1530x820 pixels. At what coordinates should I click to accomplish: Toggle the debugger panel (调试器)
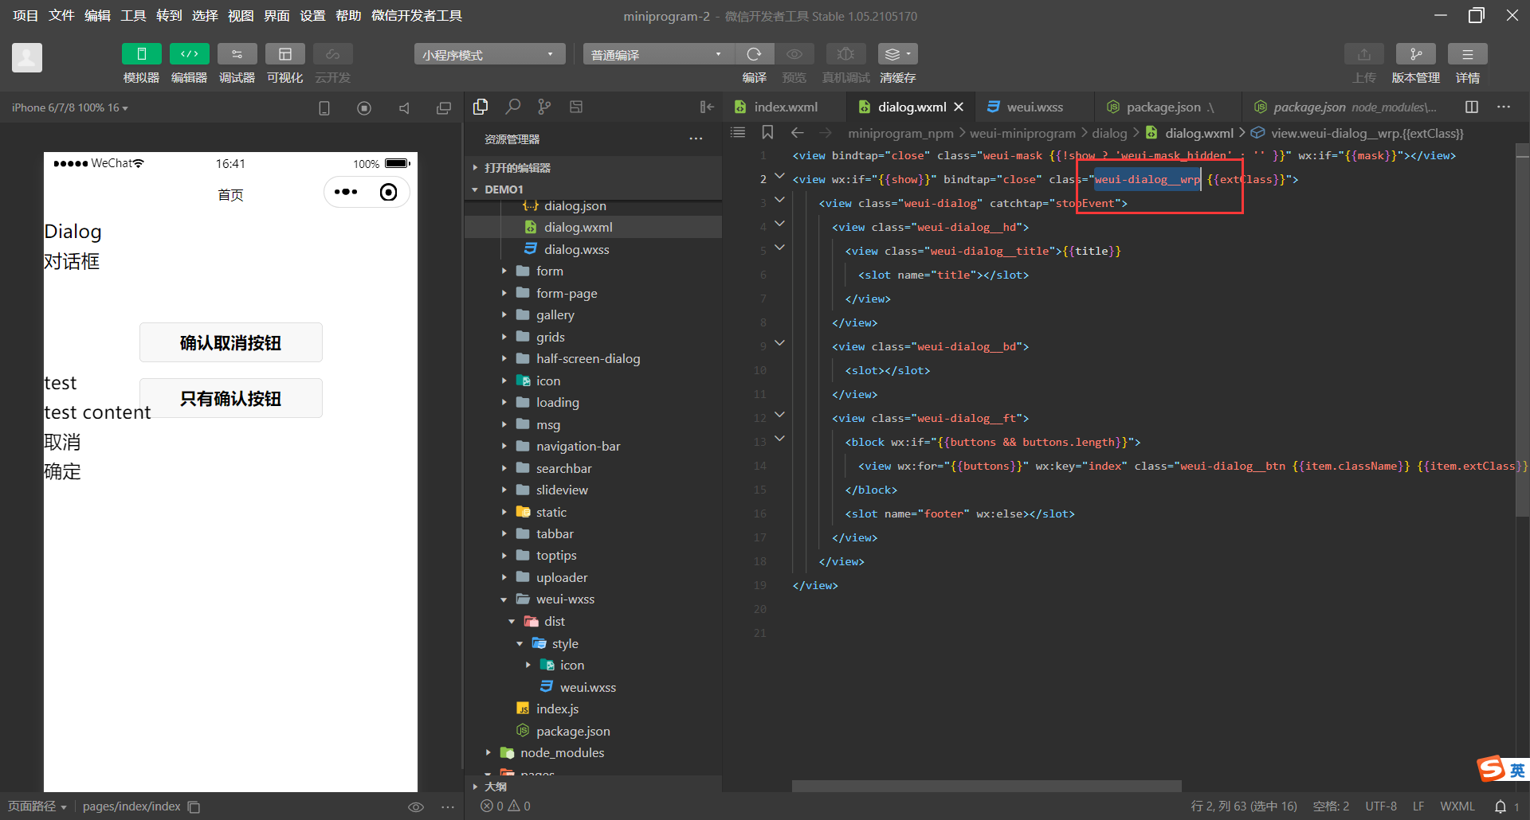(x=237, y=54)
